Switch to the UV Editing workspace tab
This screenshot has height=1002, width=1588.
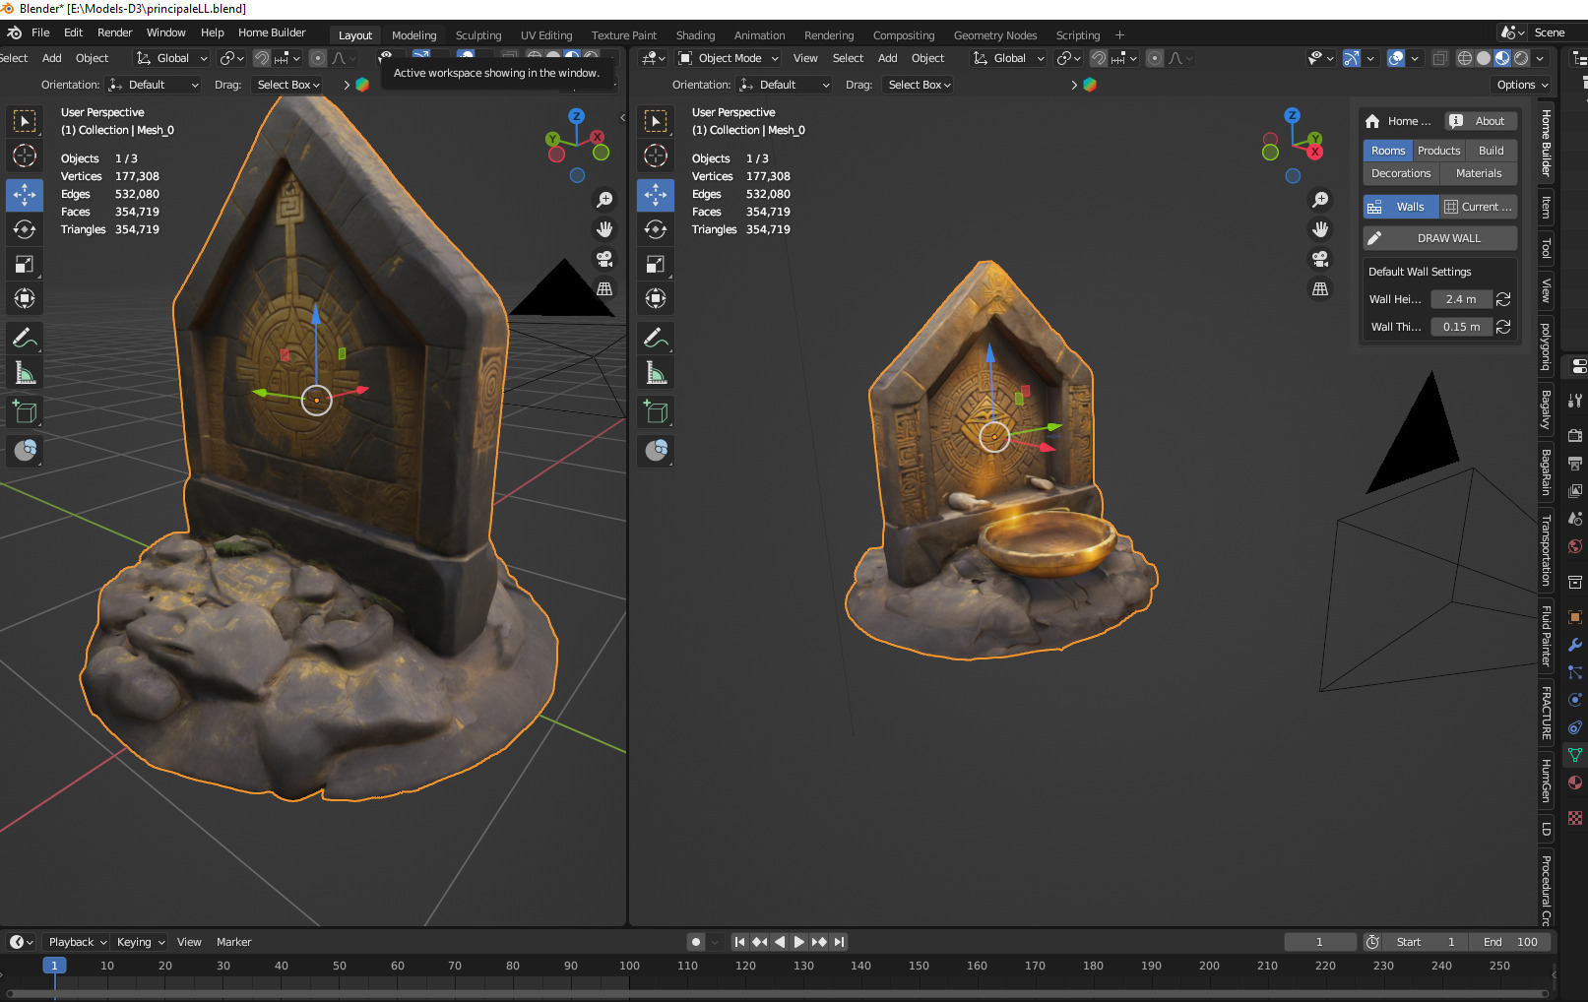coord(546,35)
